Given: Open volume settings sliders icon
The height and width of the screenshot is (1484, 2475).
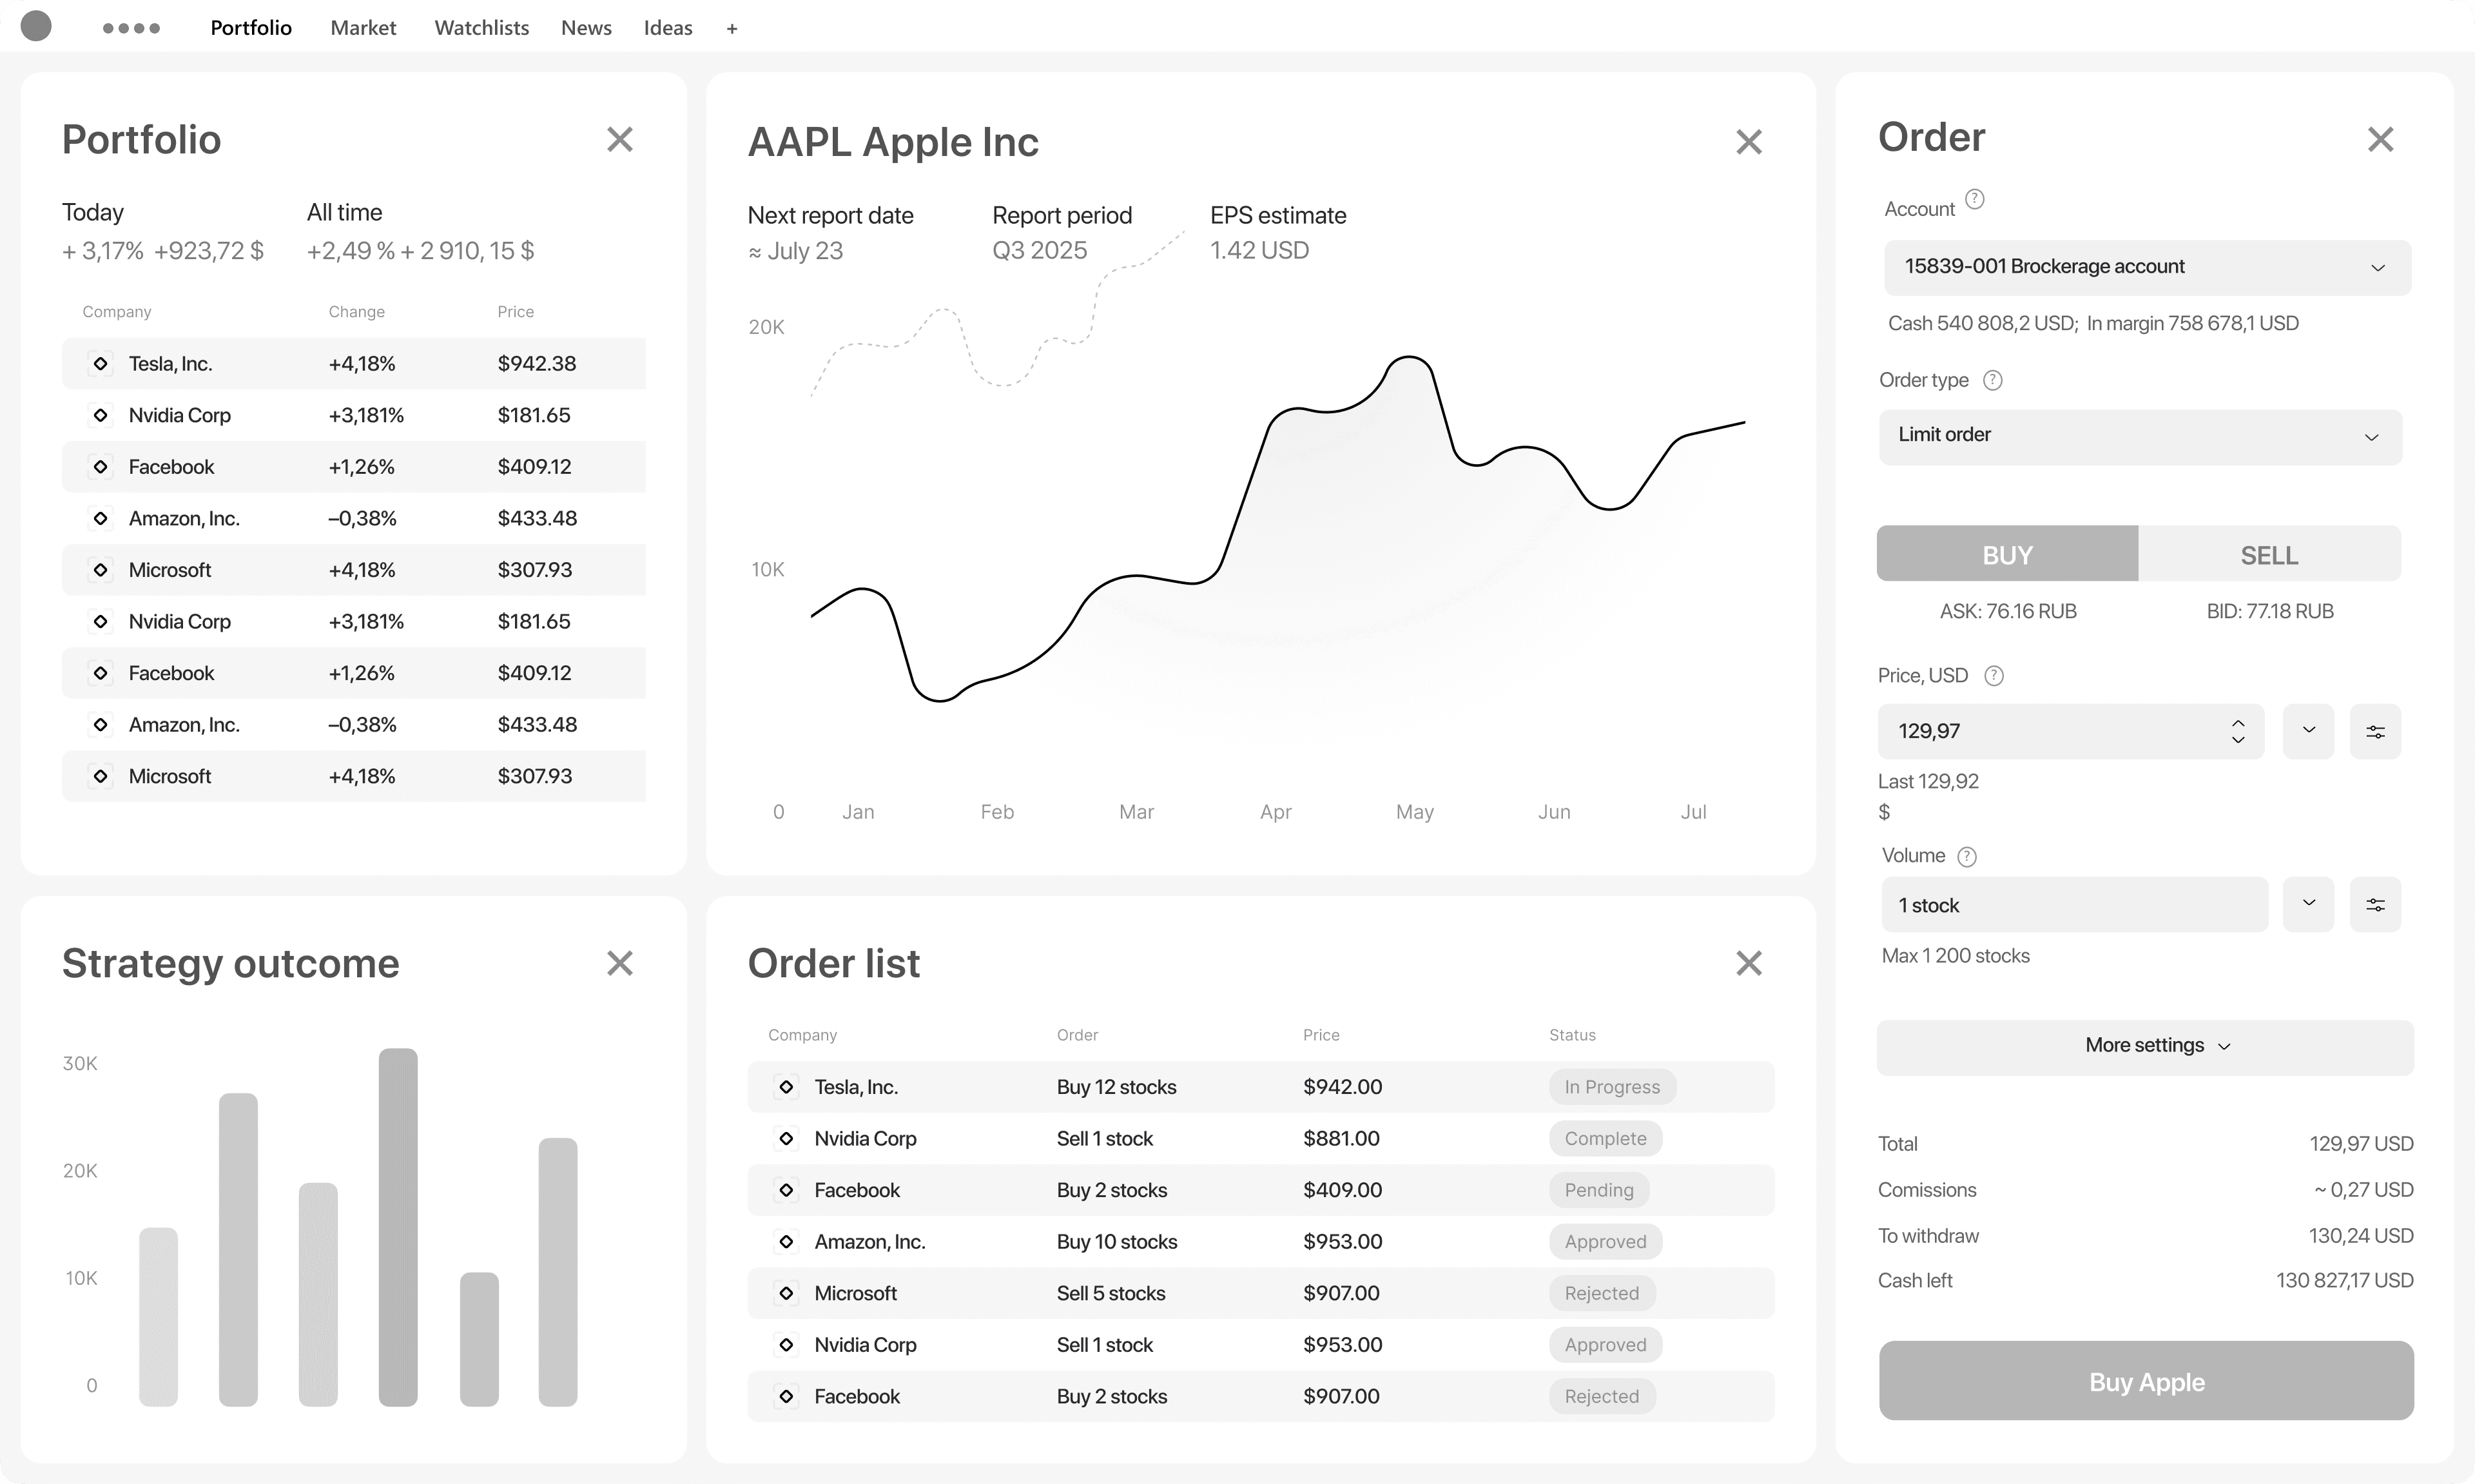Looking at the screenshot, I should [x=2375, y=905].
